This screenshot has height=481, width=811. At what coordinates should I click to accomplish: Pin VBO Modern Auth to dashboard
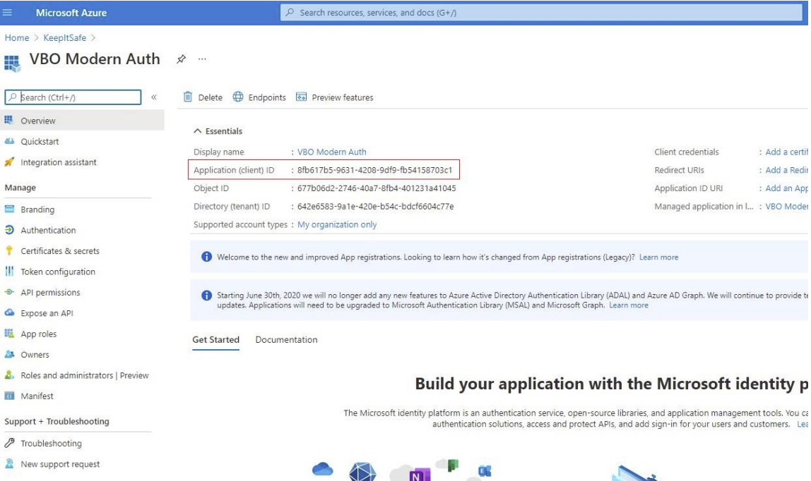(181, 59)
